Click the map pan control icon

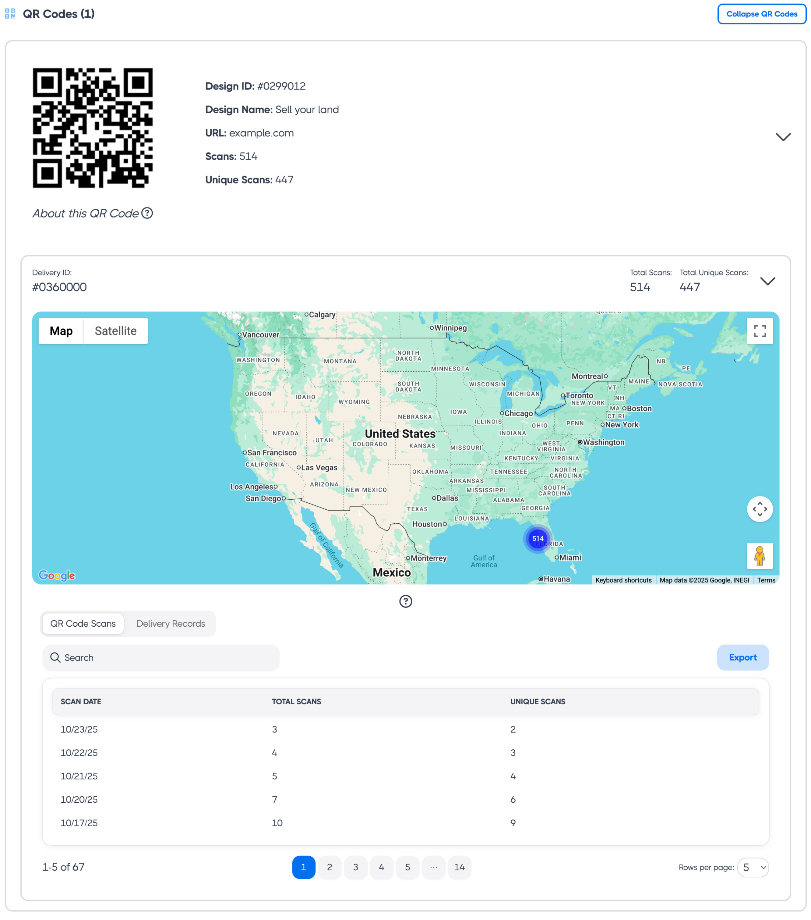(760, 509)
